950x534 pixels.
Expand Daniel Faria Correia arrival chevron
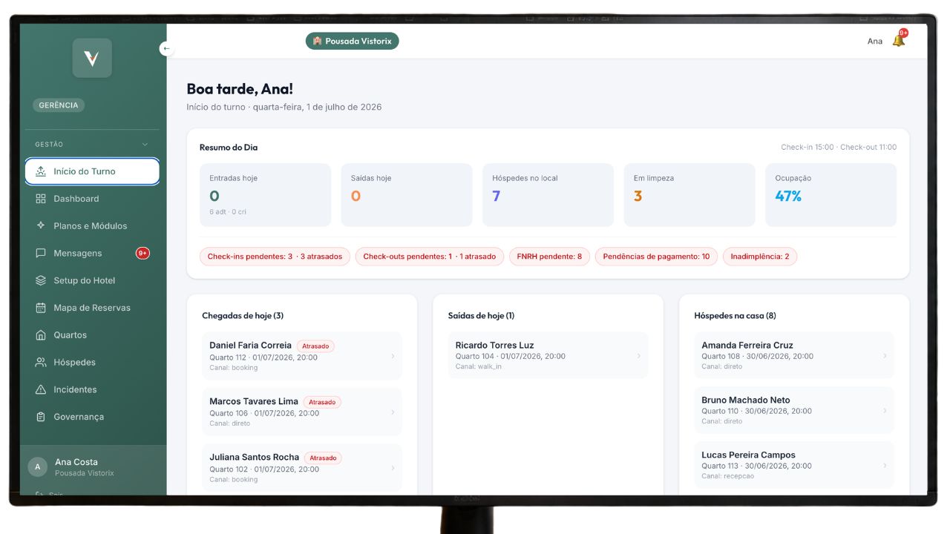pos(393,356)
